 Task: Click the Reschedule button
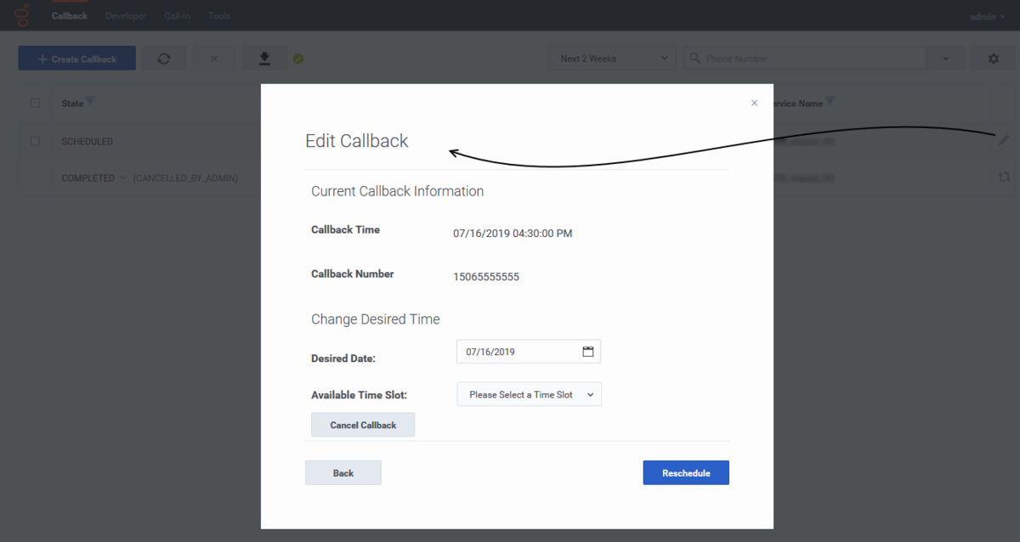[685, 473]
